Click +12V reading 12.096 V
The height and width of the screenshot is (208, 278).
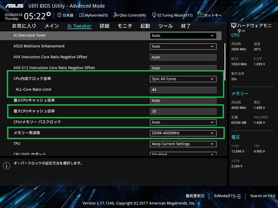[238, 151]
